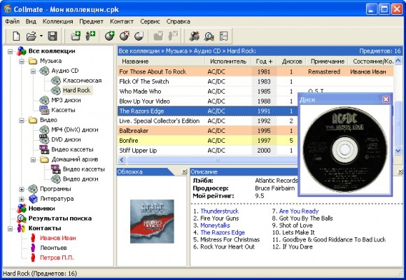Click the Save floppy disk icon
The width and height of the screenshot is (406, 280).
pos(52,36)
